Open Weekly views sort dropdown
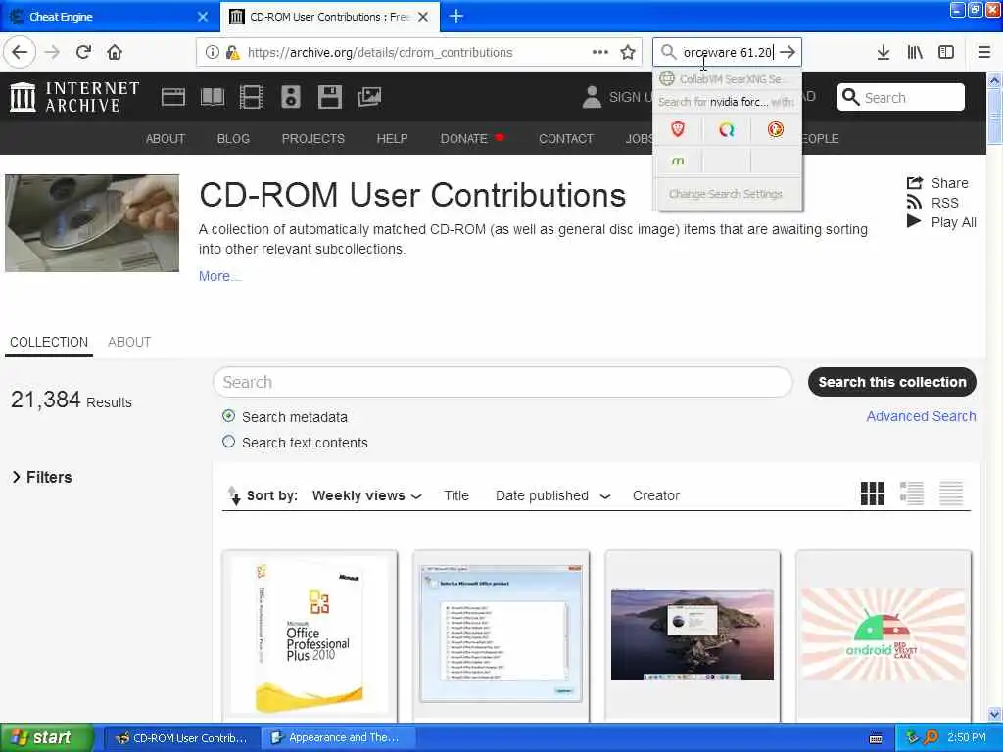The image size is (1003, 752). coord(366,495)
